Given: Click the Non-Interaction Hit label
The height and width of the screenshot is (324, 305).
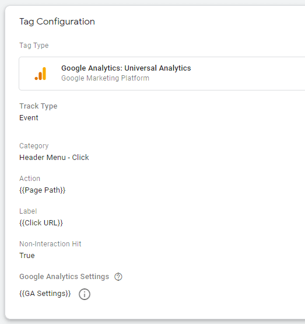Looking at the screenshot, I should (50, 244).
